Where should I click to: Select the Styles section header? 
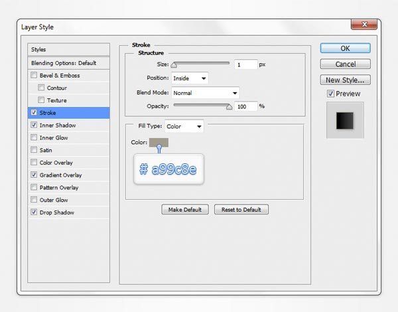tap(68, 50)
